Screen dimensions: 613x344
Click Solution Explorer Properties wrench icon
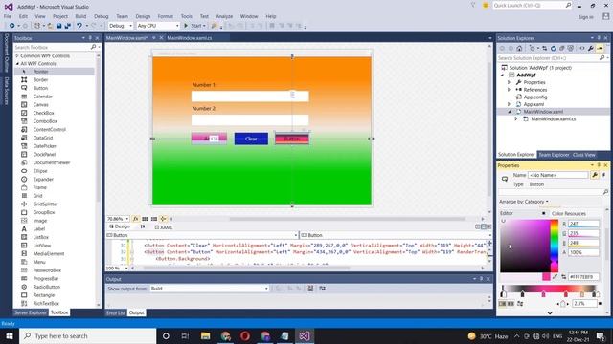tap(591, 49)
